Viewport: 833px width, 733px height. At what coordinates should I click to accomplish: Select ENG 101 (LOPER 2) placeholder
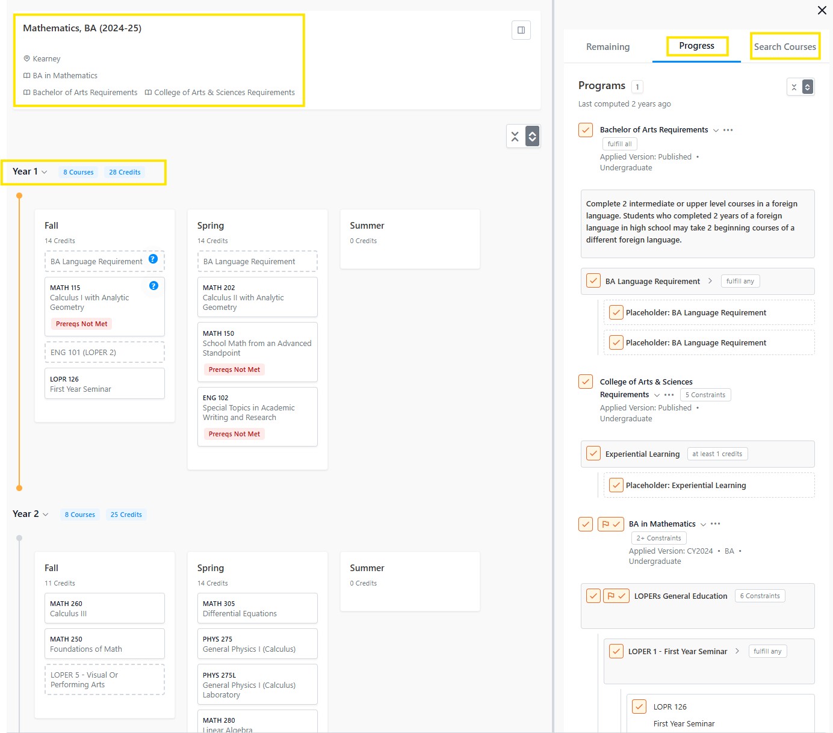pos(105,352)
